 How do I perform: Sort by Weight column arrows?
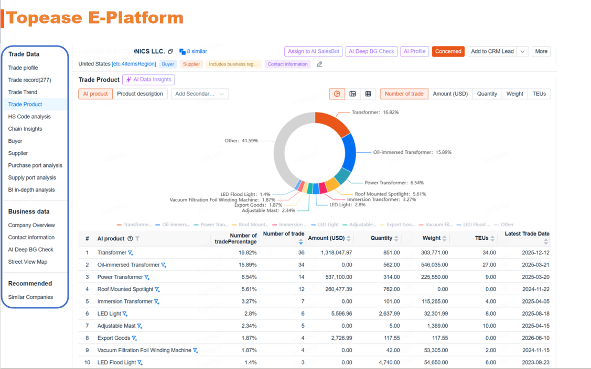(x=444, y=239)
